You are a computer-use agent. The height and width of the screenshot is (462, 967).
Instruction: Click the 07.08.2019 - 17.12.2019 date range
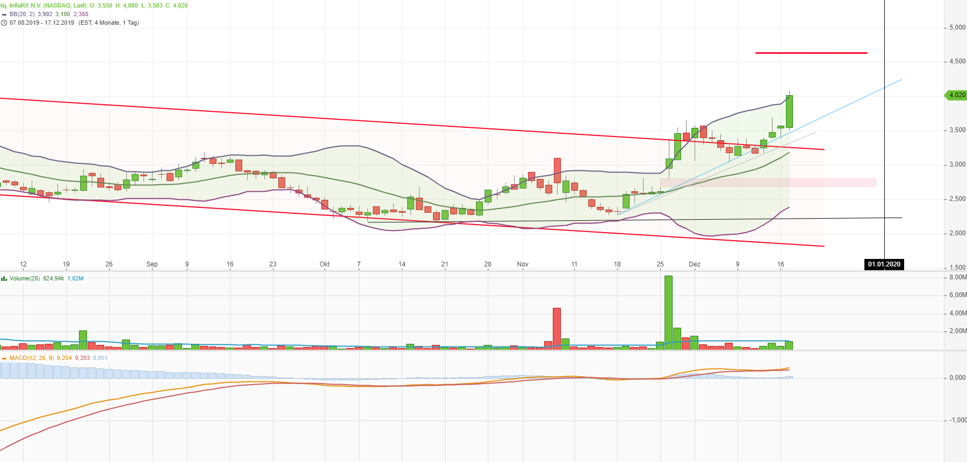(42, 23)
